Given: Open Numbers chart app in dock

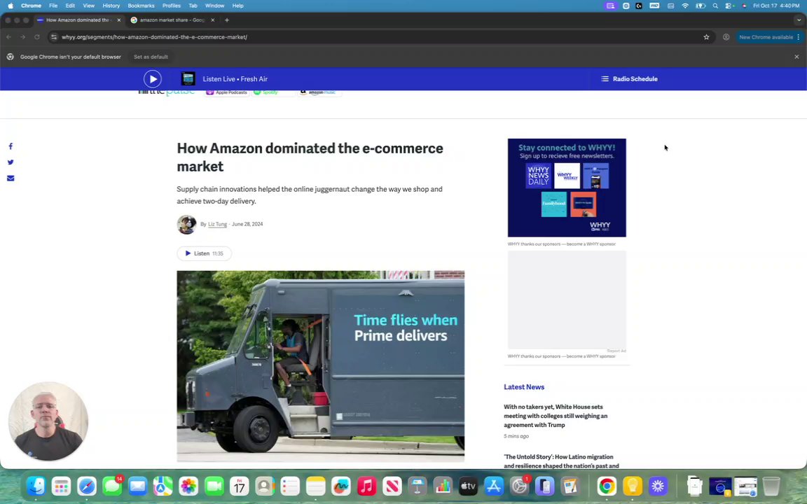Looking at the screenshot, I should (x=443, y=486).
